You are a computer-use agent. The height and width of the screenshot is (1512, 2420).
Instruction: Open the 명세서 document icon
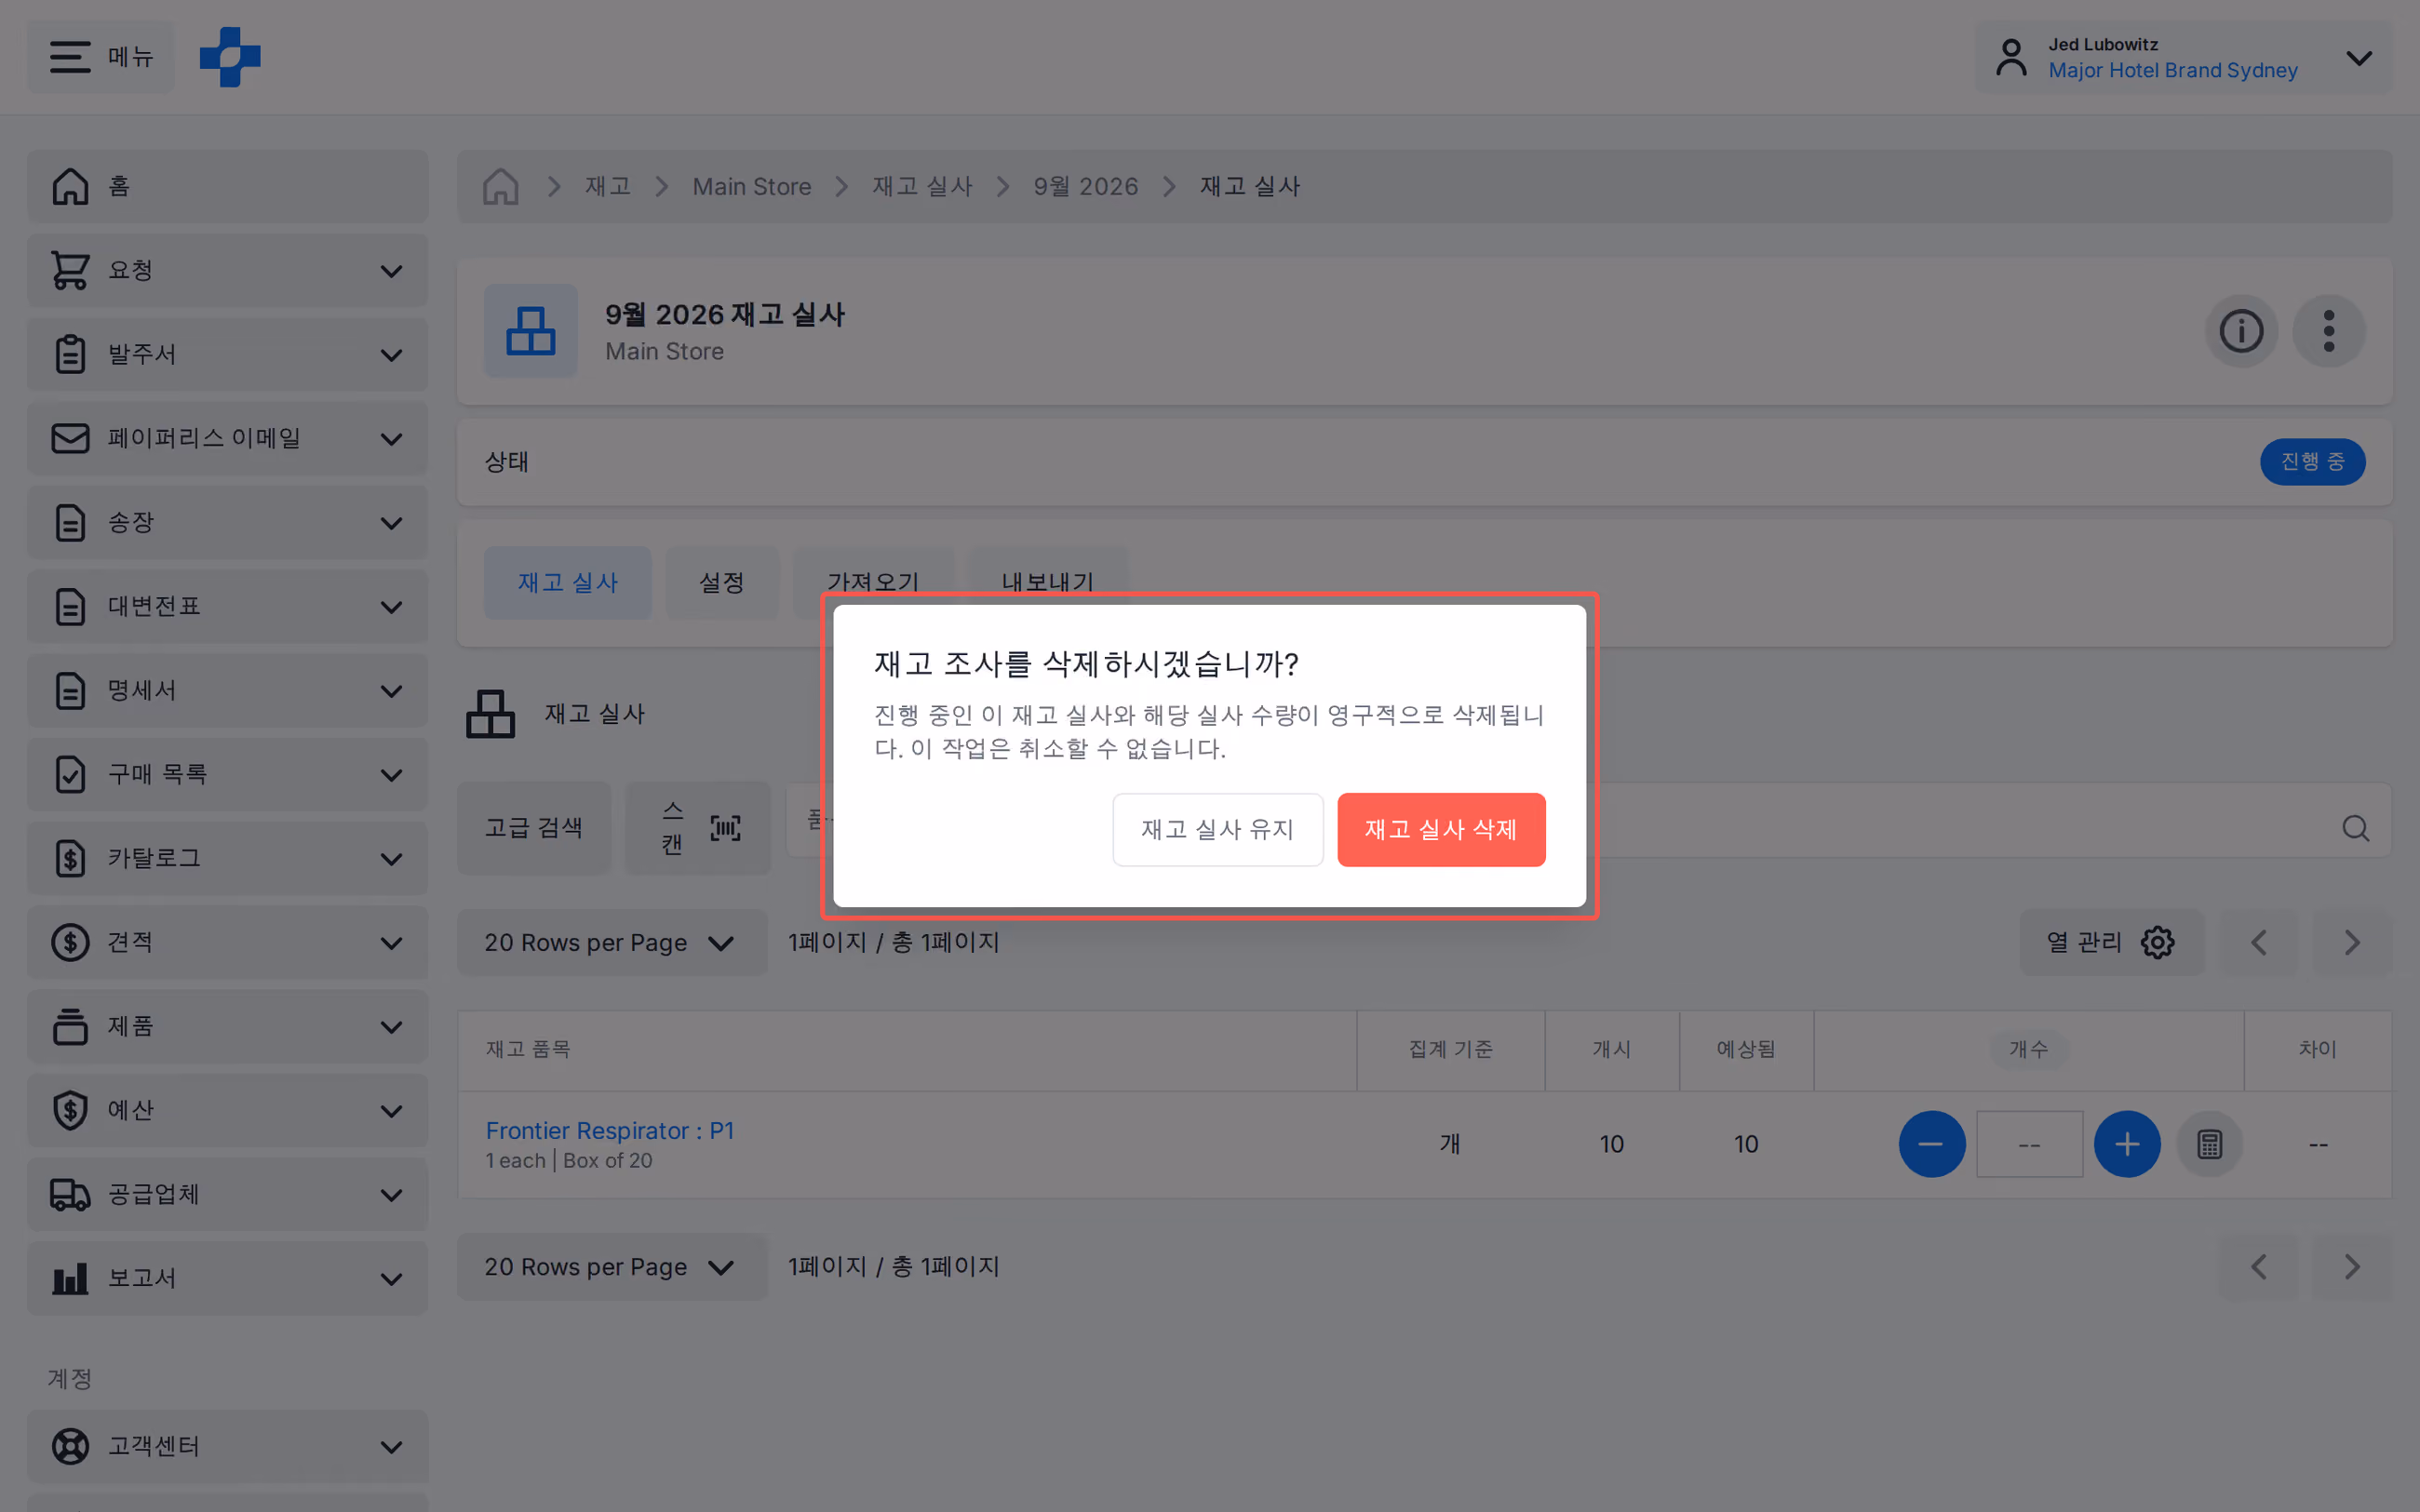coord(70,690)
